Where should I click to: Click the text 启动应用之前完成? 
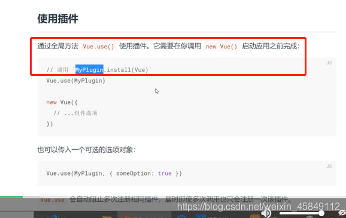point(269,46)
